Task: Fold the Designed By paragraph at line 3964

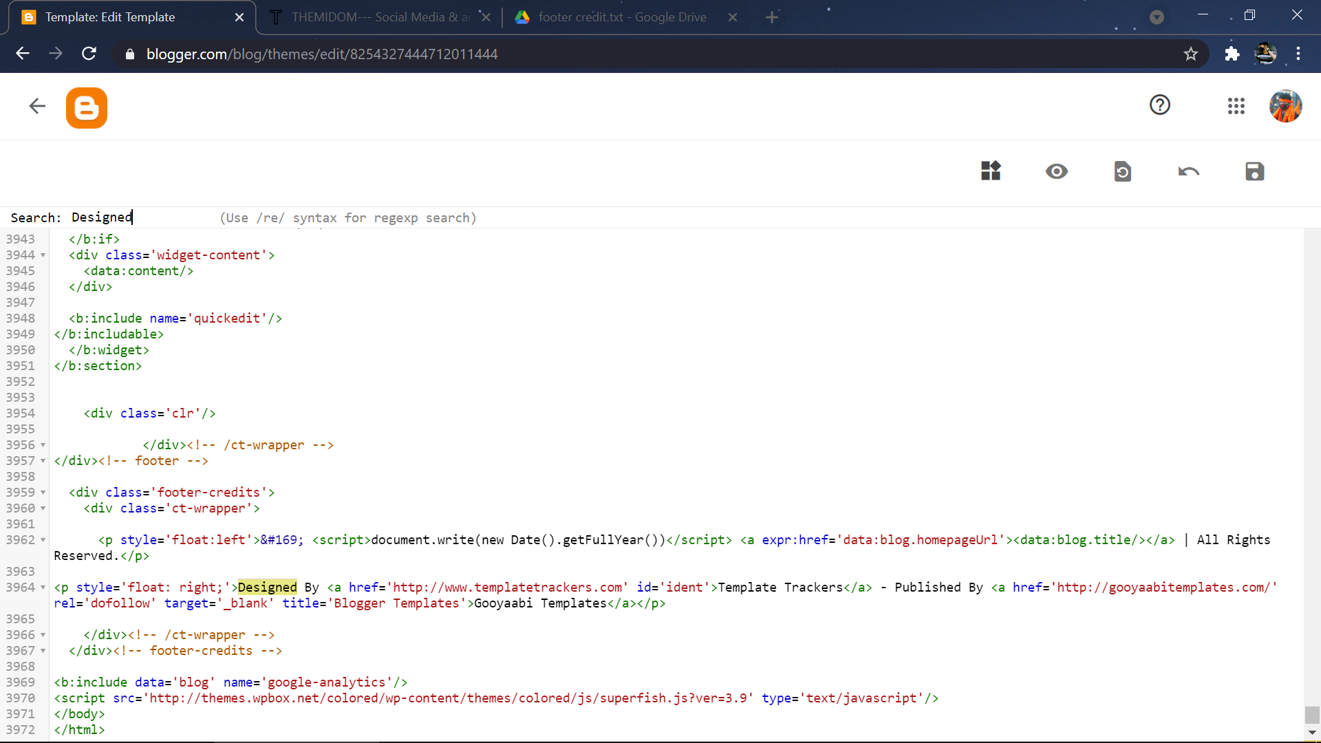Action: [x=43, y=588]
